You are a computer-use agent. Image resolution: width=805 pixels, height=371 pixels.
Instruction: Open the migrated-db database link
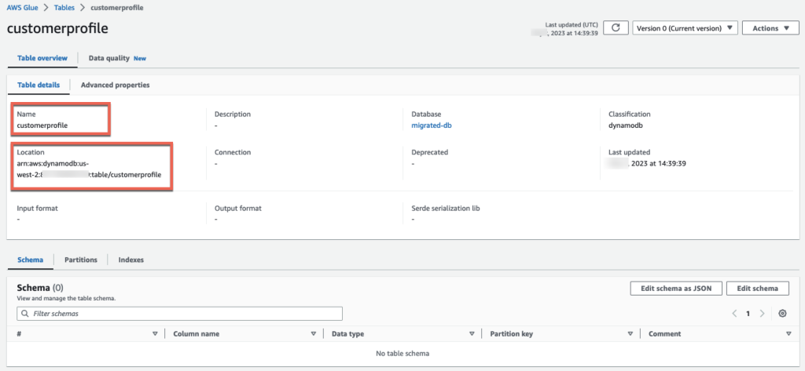[432, 125]
